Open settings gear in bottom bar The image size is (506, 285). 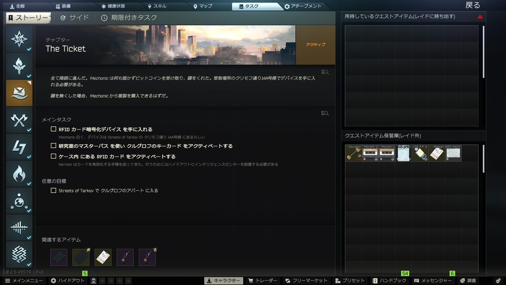(x=498, y=281)
